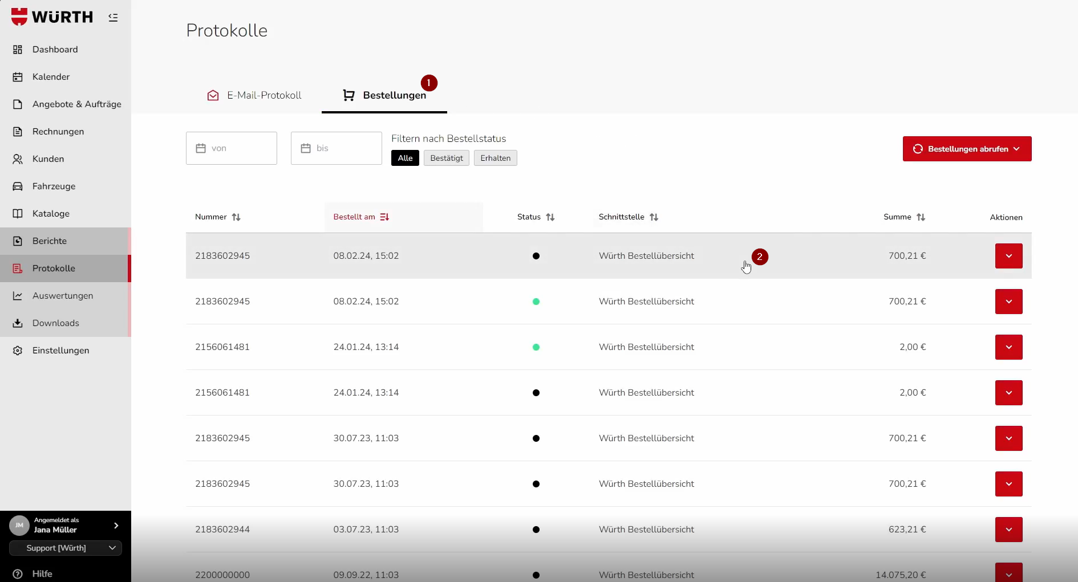Click date 03.07.23, 11:03

[x=366, y=530]
